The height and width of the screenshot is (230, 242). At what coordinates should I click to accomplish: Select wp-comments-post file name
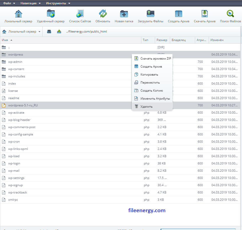22,127
